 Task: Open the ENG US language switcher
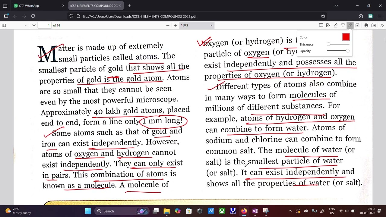point(332,211)
